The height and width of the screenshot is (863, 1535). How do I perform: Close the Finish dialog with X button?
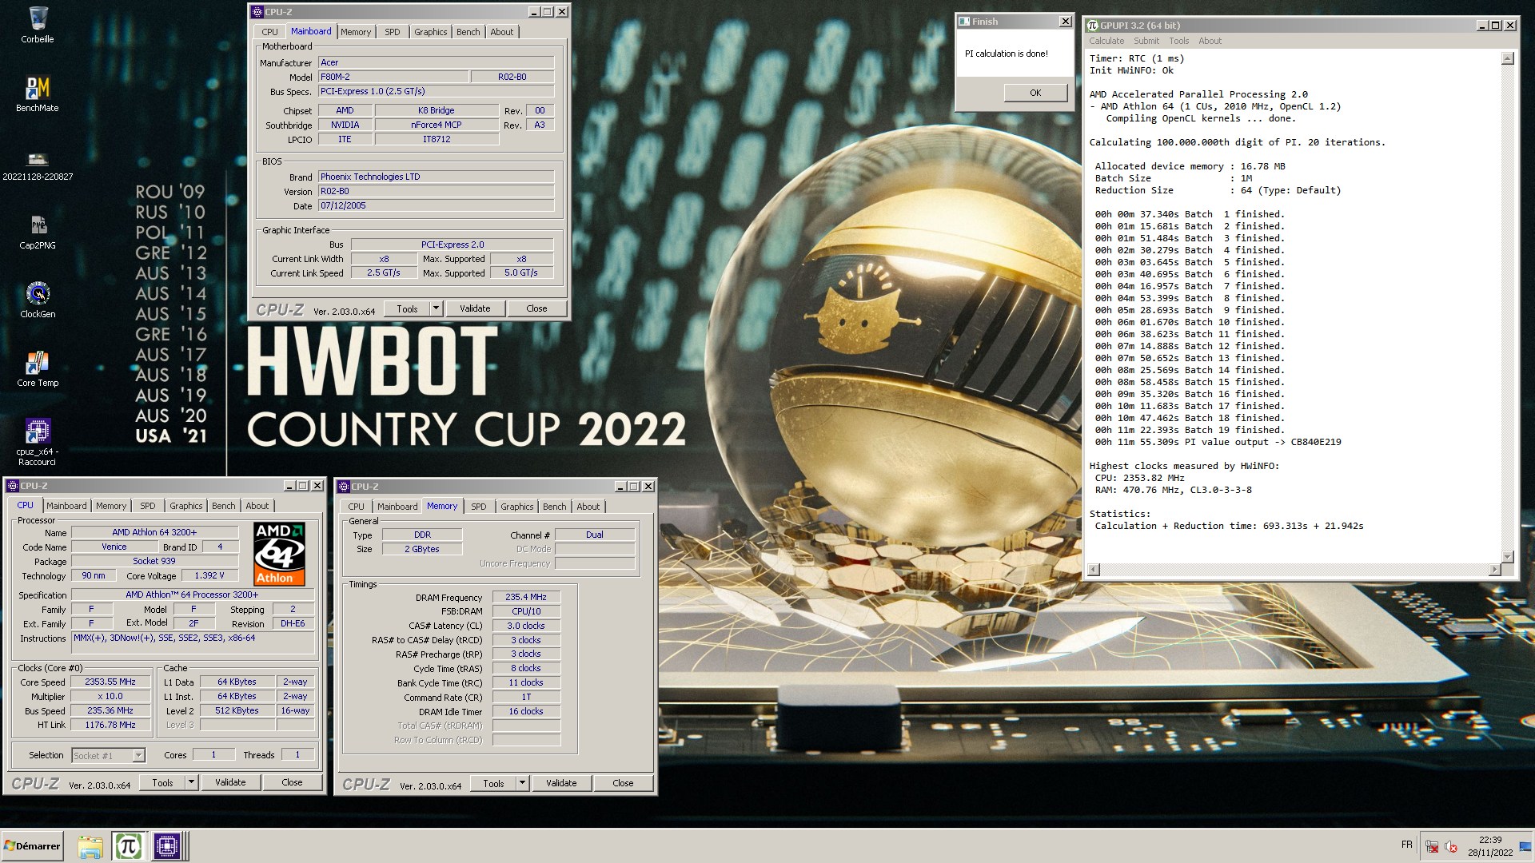coord(1065,22)
